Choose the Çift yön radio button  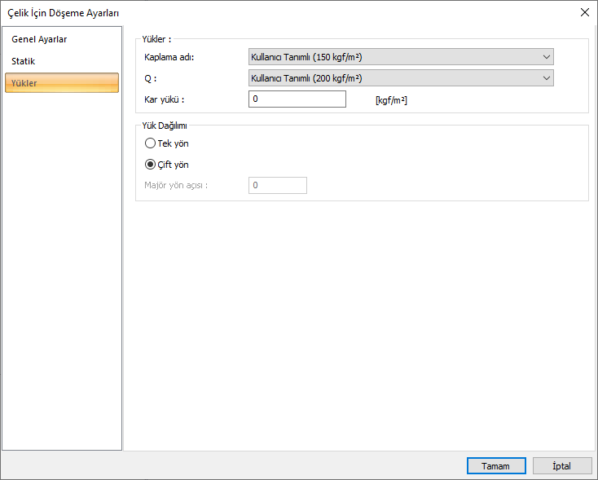(150, 165)
